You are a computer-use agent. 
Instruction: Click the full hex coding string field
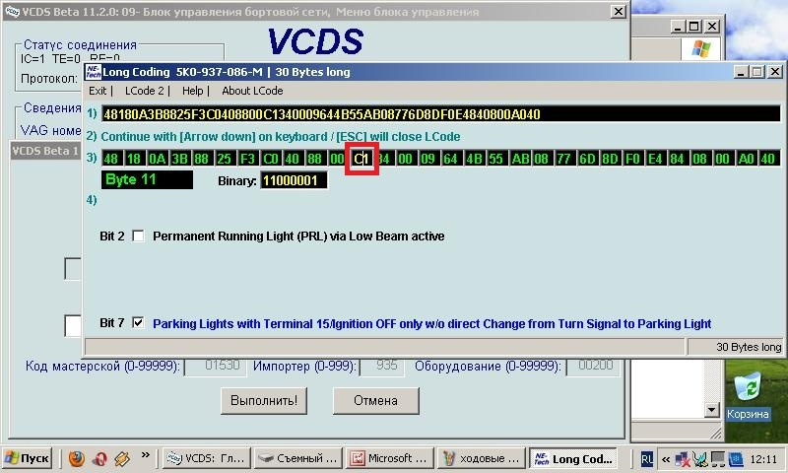(440, 114)
